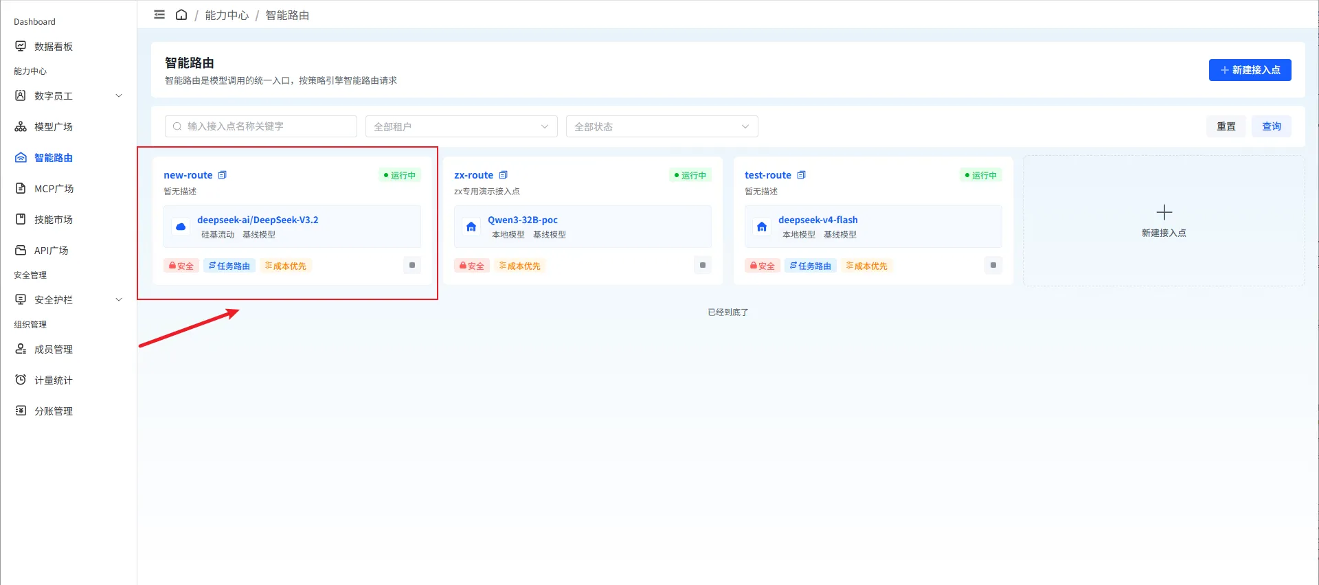Click the 新建接入点 blue button

click(x=1250, y=70)
